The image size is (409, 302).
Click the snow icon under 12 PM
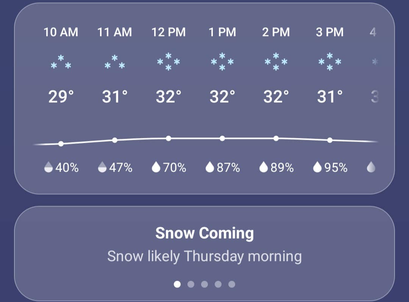point(169,62)
